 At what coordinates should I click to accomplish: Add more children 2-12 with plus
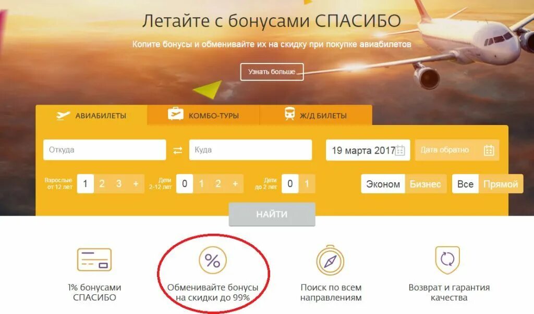pyautogui.click(x=235, y=184)
